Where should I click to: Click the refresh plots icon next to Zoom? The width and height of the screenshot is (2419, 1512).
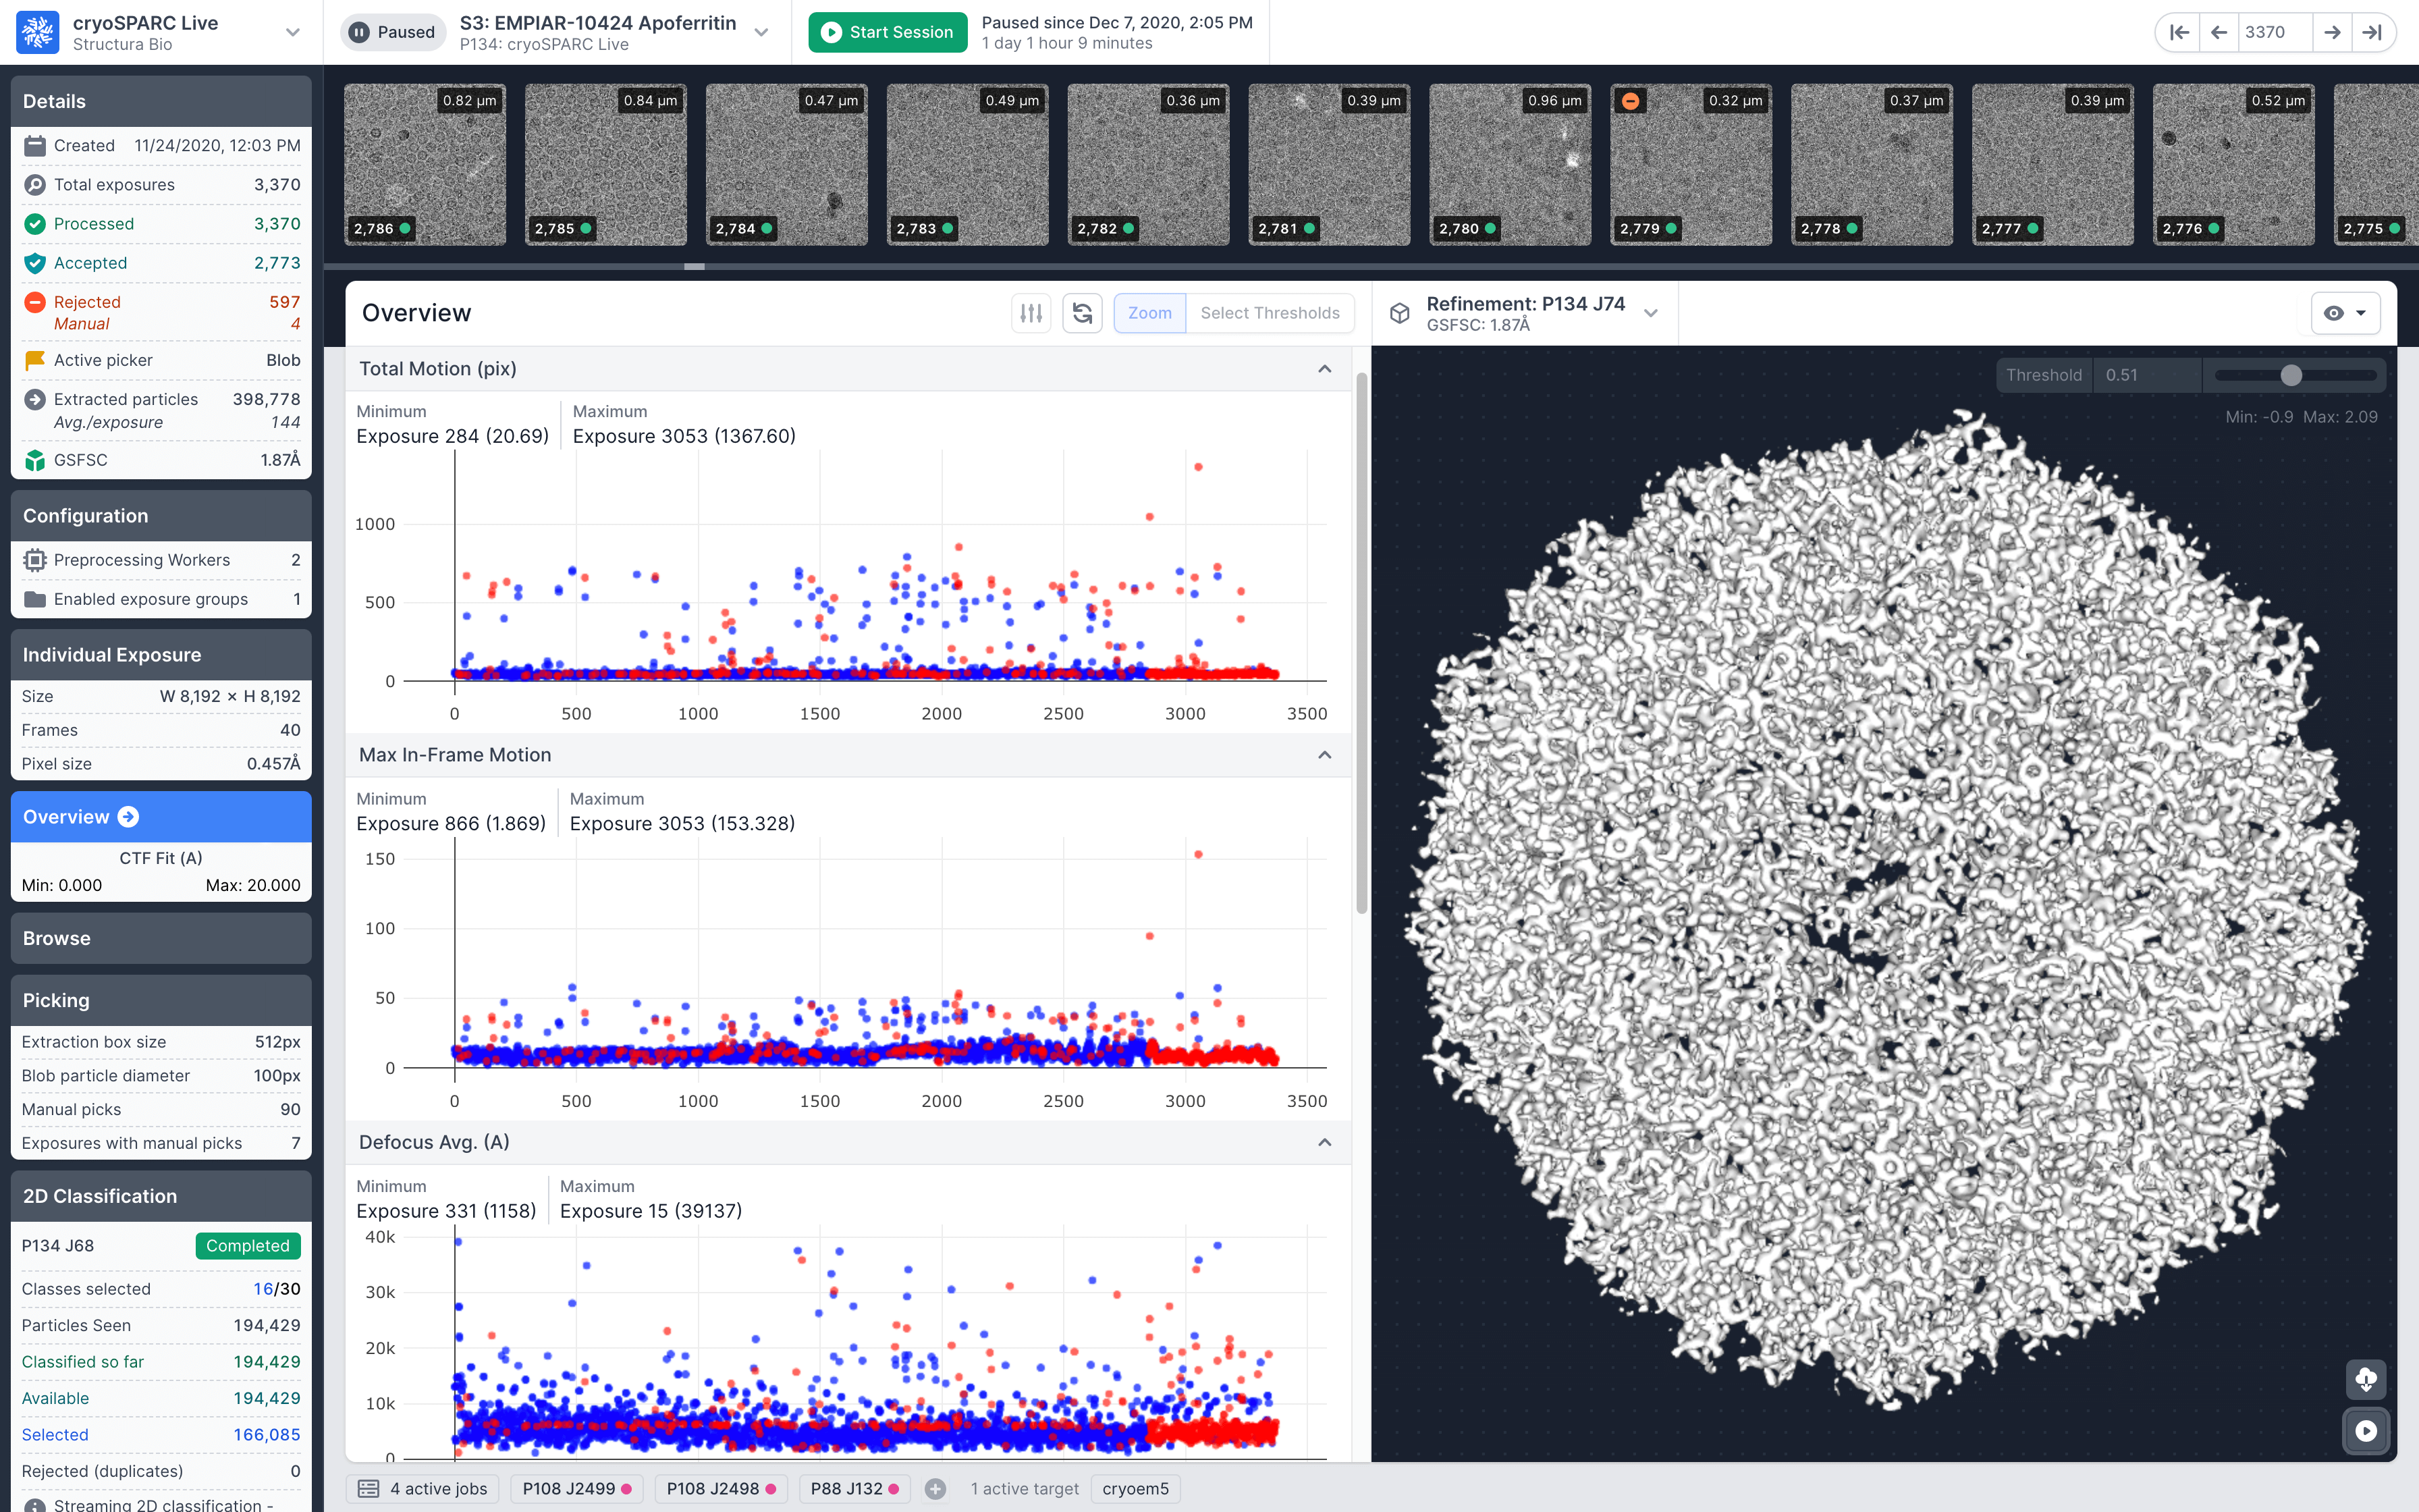point(1081,313)
